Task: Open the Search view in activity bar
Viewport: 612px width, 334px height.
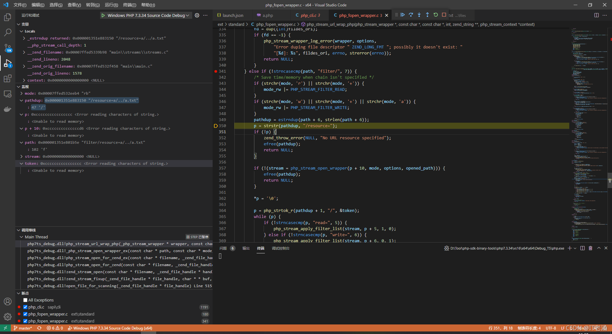Action: point(8,33)
